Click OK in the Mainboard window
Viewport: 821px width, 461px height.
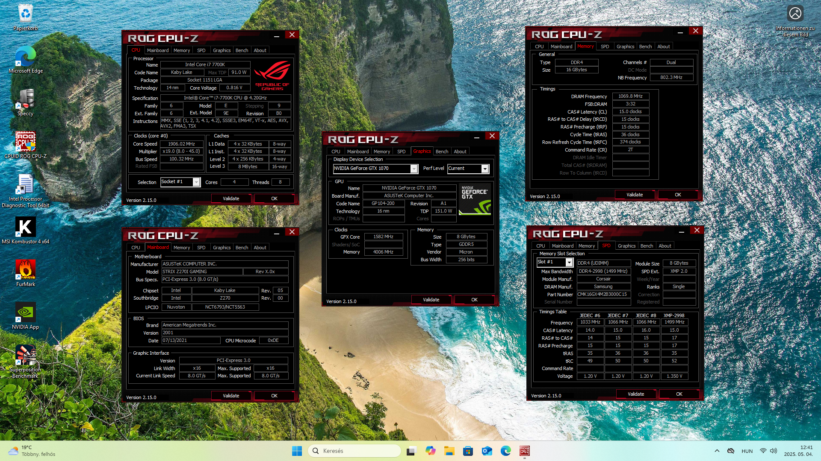[274, 396]
